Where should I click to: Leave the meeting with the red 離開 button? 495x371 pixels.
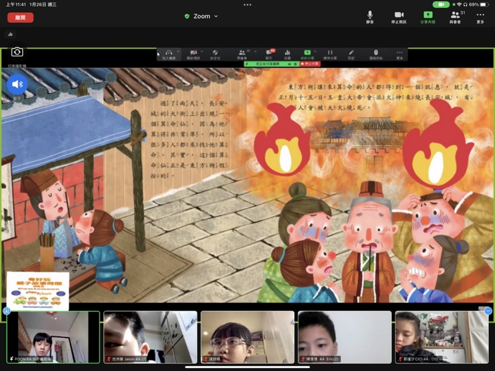(20, 18)
